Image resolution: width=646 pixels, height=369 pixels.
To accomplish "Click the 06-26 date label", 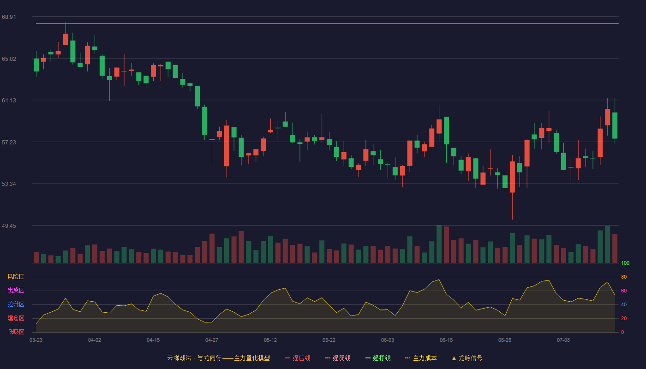I will pyautogui.click(x=505, y=340).
